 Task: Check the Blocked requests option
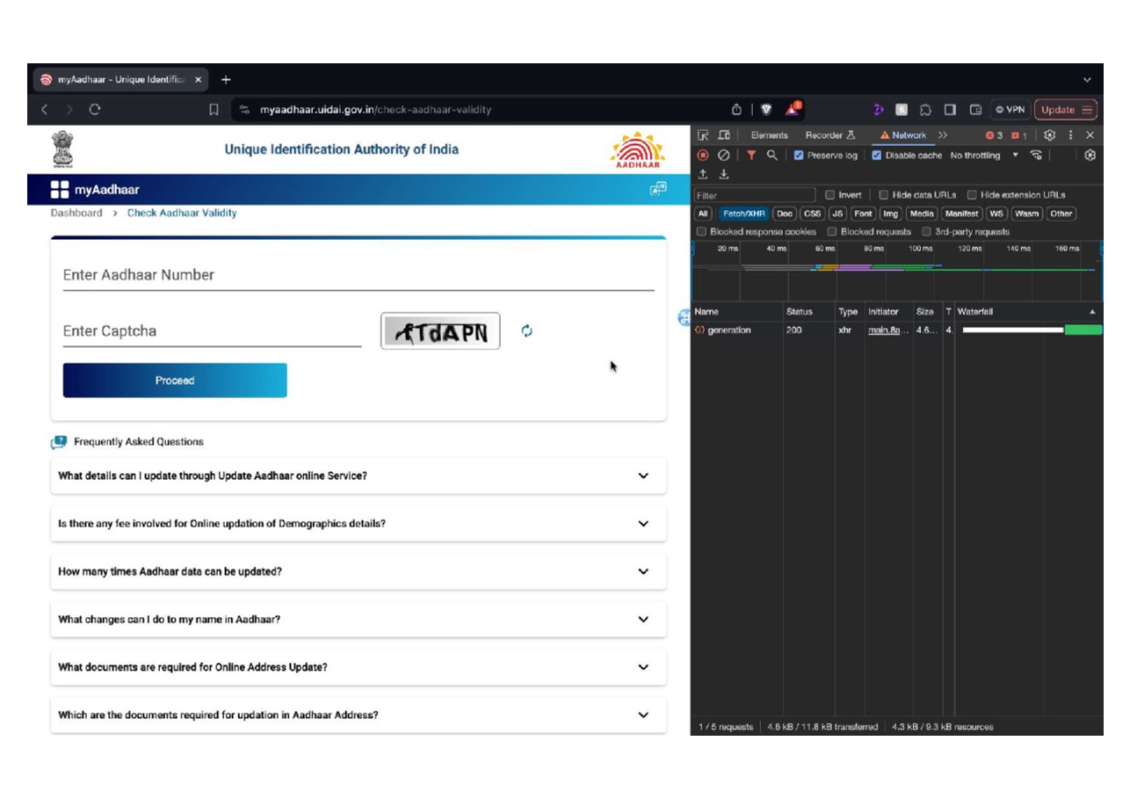point(832,232)
